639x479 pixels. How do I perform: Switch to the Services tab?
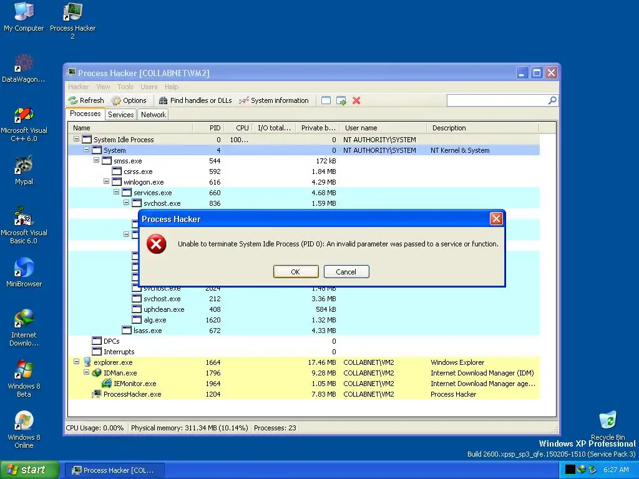120,115
